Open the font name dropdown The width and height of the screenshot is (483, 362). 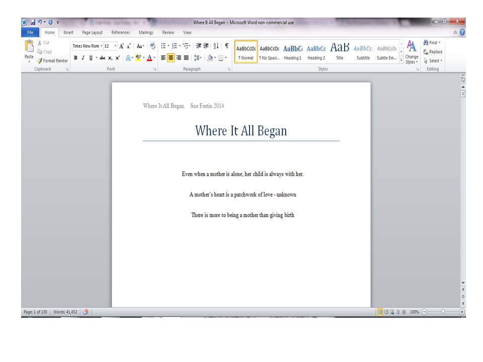coord(101,46)
